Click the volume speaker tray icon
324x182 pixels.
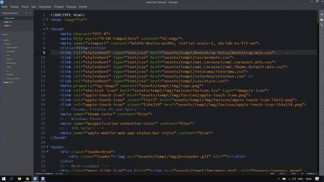point(294,179)
